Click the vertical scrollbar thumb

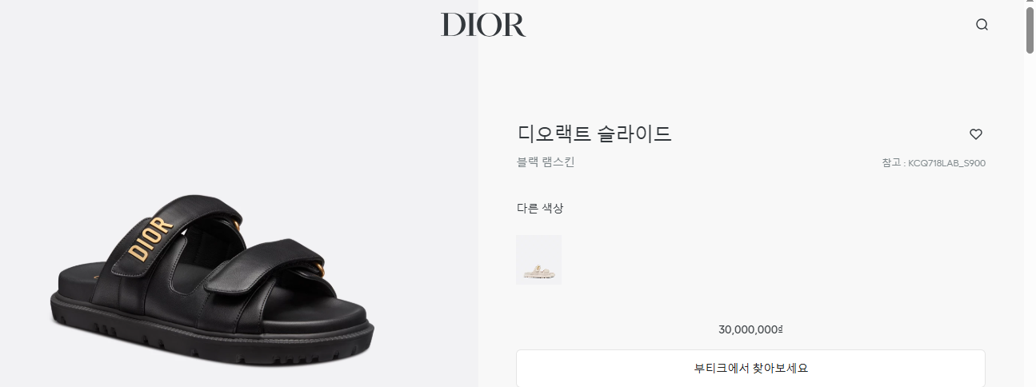click(1030, 30)
